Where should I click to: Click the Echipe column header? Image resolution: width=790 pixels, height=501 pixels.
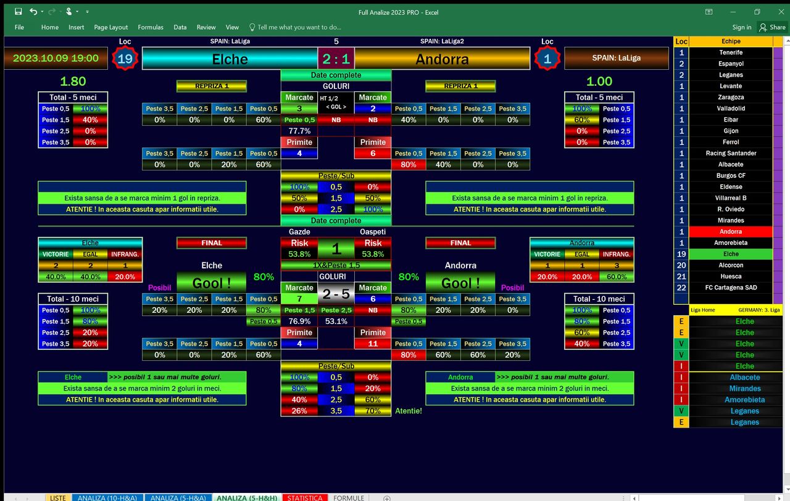(x=731, y=41)
